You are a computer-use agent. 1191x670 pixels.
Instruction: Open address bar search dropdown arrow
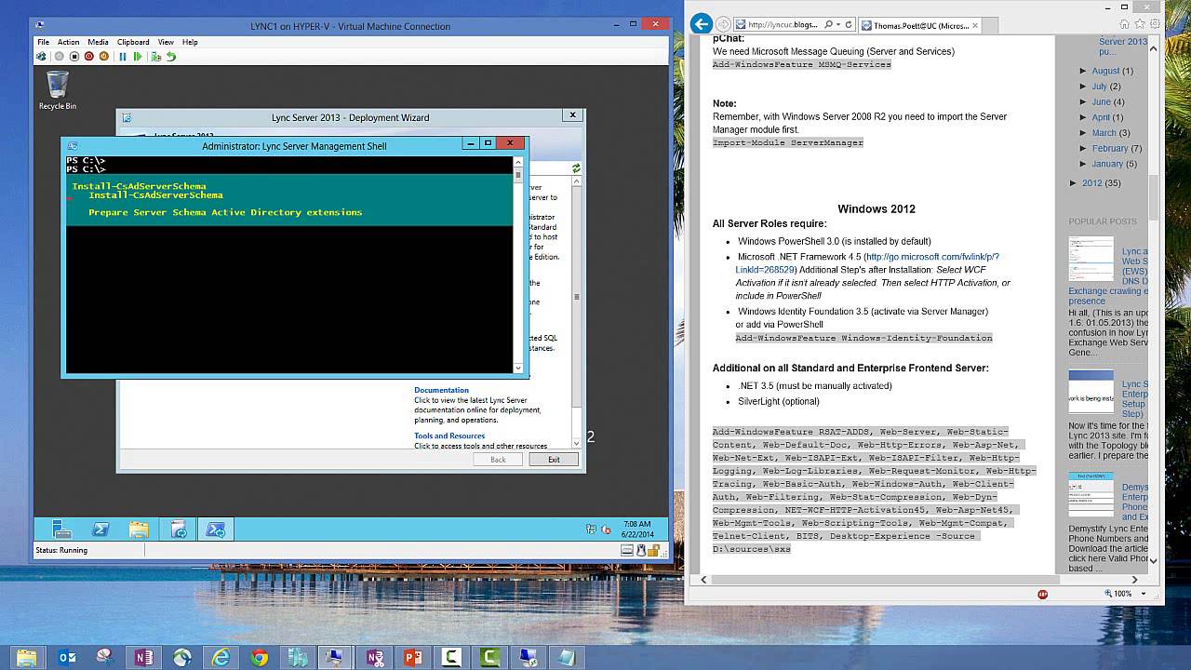click(836, 25)
